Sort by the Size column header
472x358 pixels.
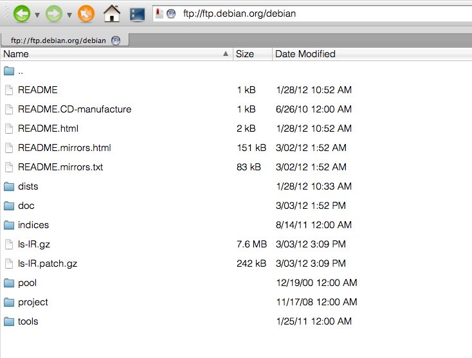point(253,54)
